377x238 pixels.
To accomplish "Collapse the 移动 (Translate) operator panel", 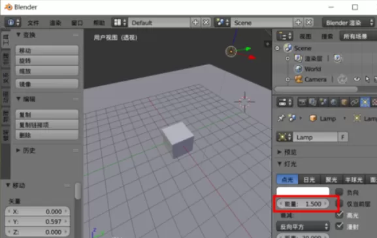I will pyautogui.click(x=8, y=185).
